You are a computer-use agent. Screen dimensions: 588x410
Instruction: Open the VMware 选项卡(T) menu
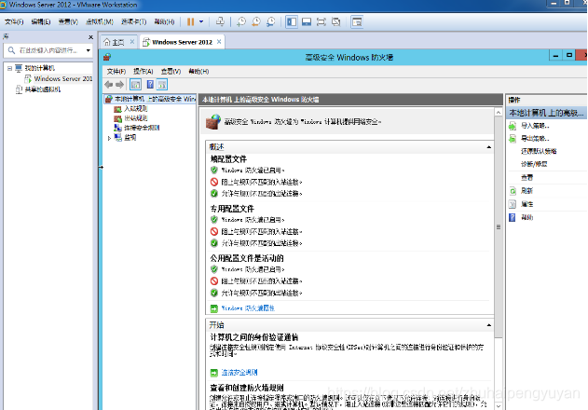[x=133, y=21]
